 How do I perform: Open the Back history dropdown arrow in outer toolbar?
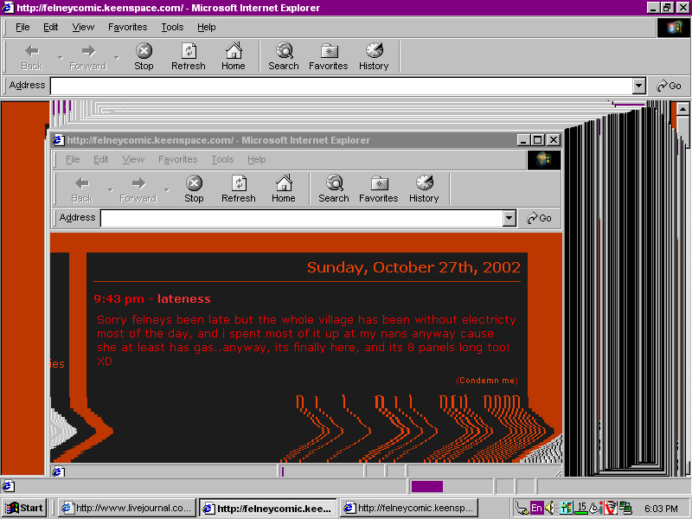click(60, 58)
